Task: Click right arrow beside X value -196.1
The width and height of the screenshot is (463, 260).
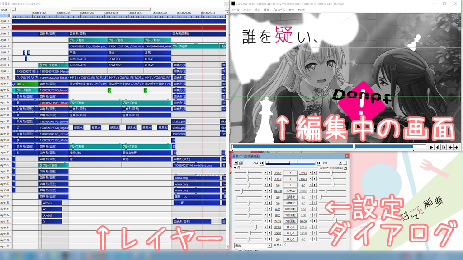Action: click(x=269, y=173)
